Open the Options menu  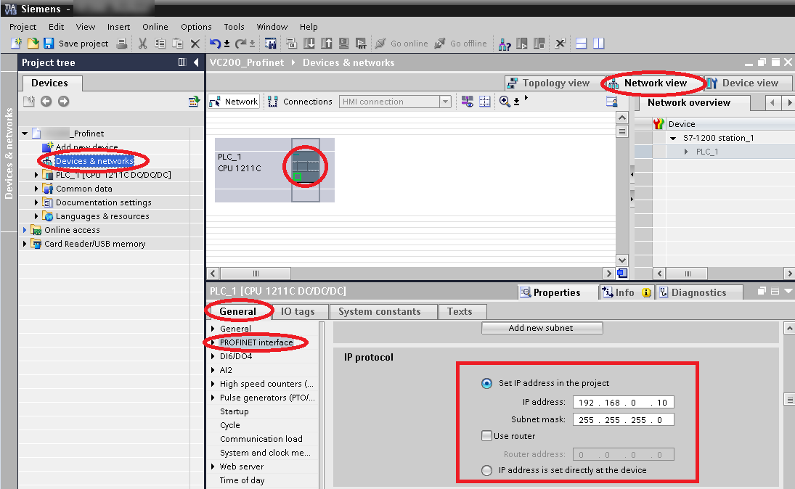(x=196, y=27)
